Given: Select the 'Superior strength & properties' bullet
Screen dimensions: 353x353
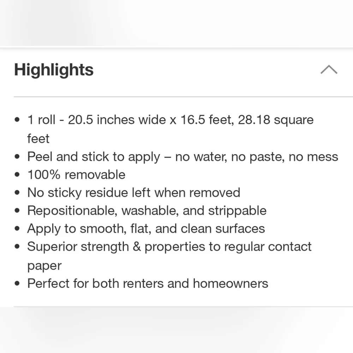Looking at the screenshot, I should [x=169, y=256].
